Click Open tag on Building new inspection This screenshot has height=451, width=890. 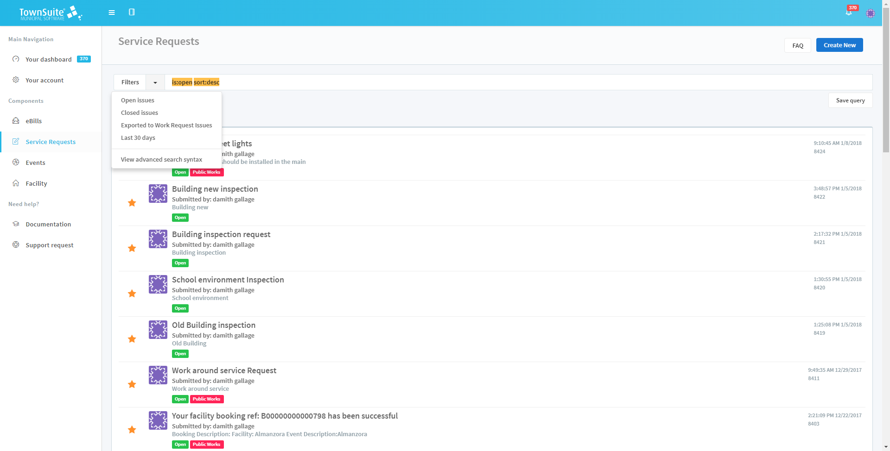click(180, 218)
